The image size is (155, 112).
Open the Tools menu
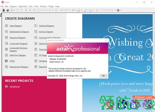(36, 7)
